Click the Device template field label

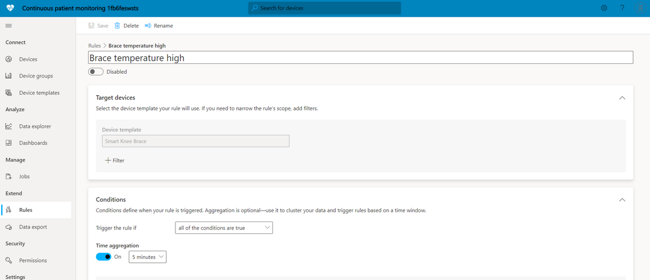click(x=121, y=130)
